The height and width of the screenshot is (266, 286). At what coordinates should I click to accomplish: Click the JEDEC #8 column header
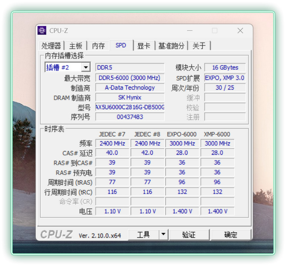pyautogui.click(x=147, y=134)
